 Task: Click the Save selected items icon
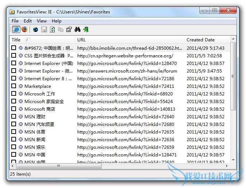[x=44, y=29]
